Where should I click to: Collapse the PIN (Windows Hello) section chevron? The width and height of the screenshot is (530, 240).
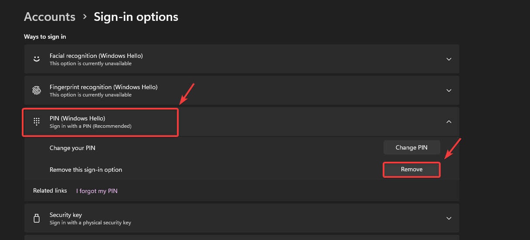(448, 122)
